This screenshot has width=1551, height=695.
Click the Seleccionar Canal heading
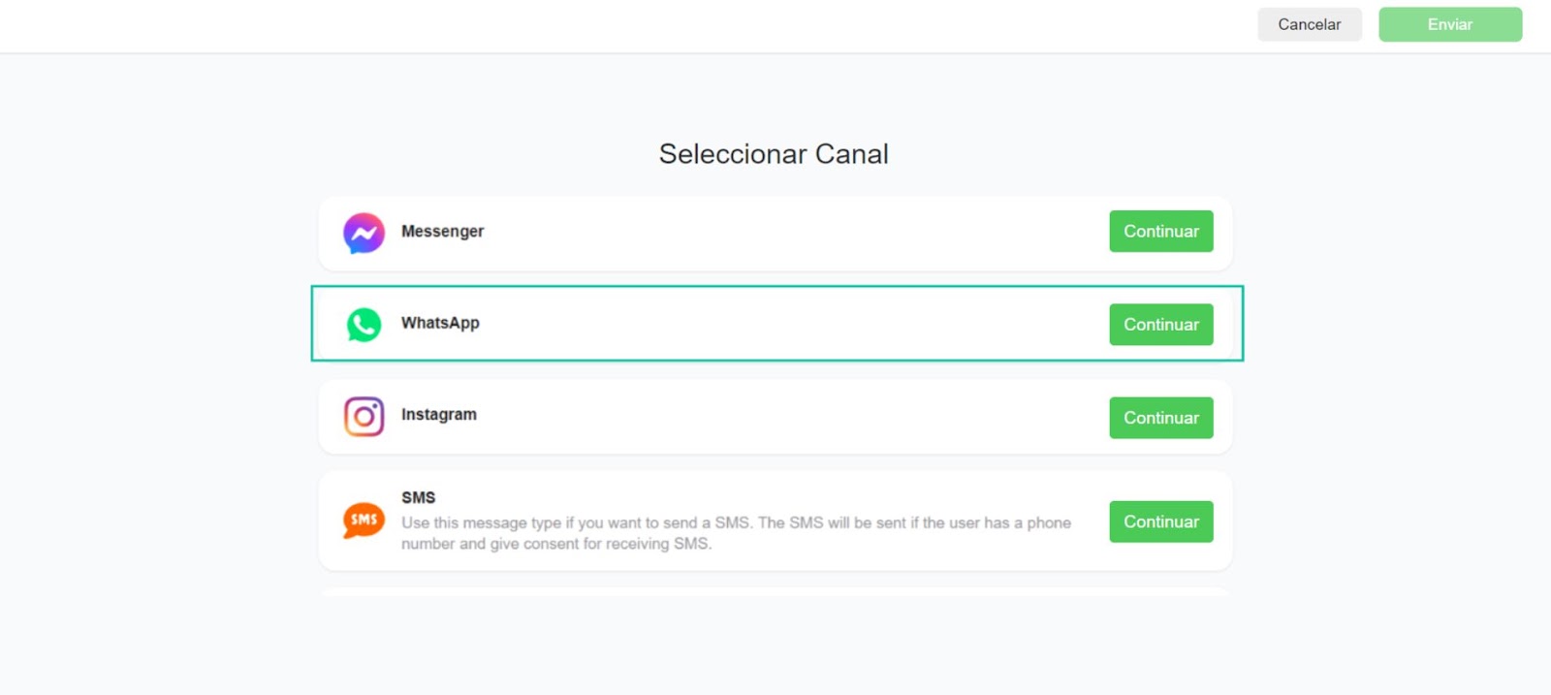pyautogui.click(x=774, y=154)
